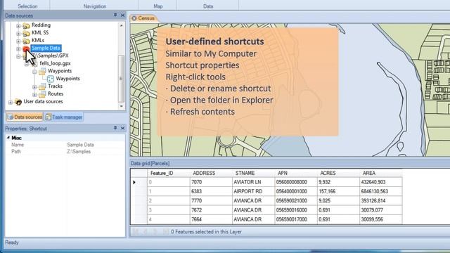Expand the User data sources node

[11, 102]
